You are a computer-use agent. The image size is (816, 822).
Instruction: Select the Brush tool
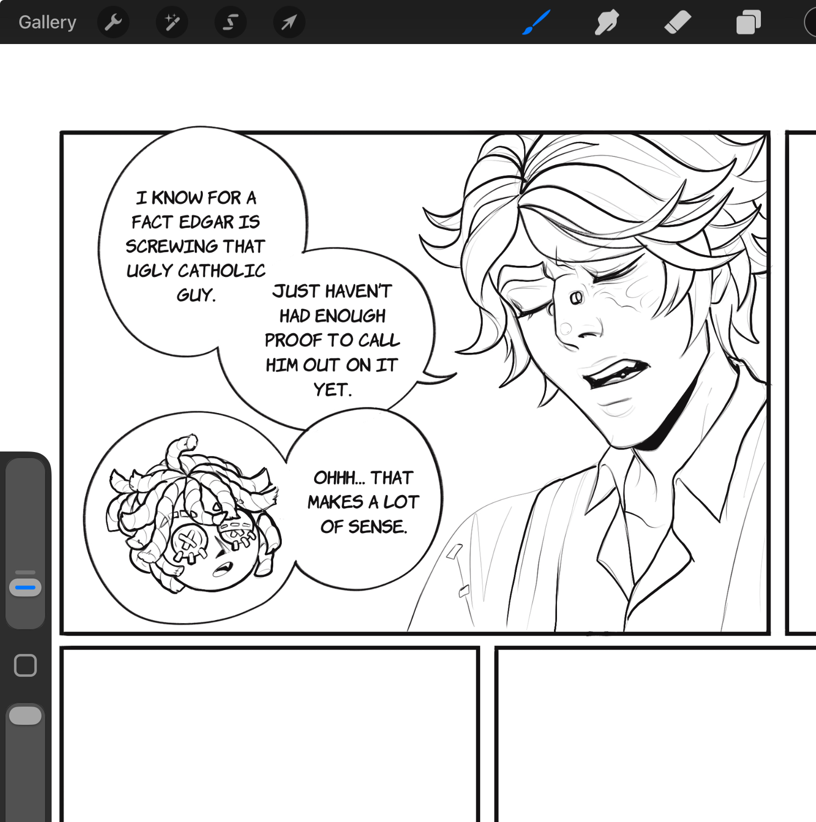(x=536, y=22)
